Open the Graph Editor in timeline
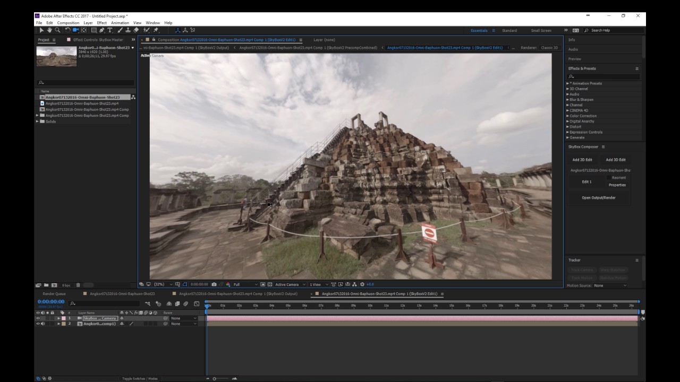The width and height of the screenshot is (680, 382). (197, 303)
